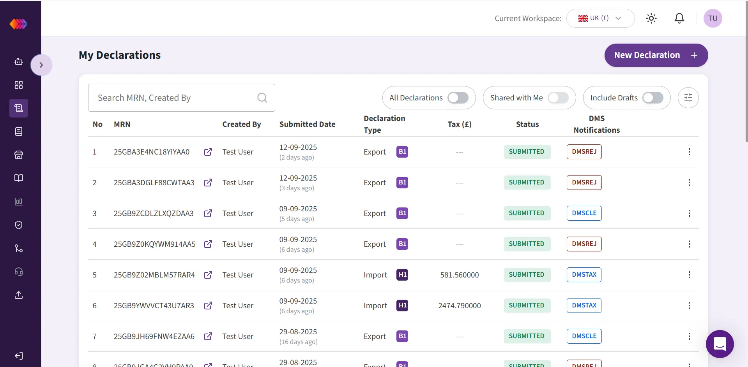Expand the sidebar with chevron arrow
Viewport: 748px width, 367px height.
tap(41, 65)
